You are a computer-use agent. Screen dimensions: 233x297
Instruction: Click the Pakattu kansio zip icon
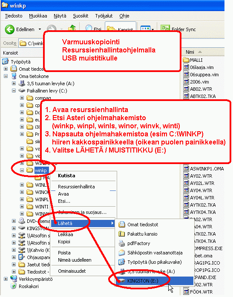[121, 234]
